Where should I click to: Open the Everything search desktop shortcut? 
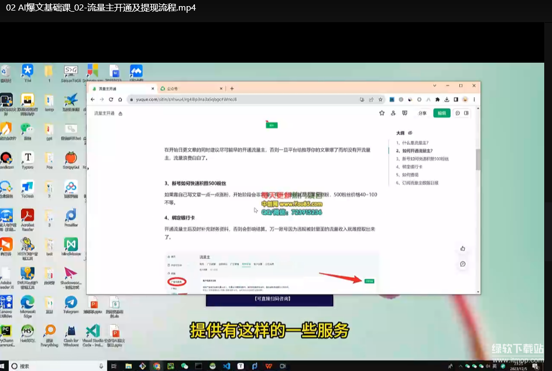[49, 336]
